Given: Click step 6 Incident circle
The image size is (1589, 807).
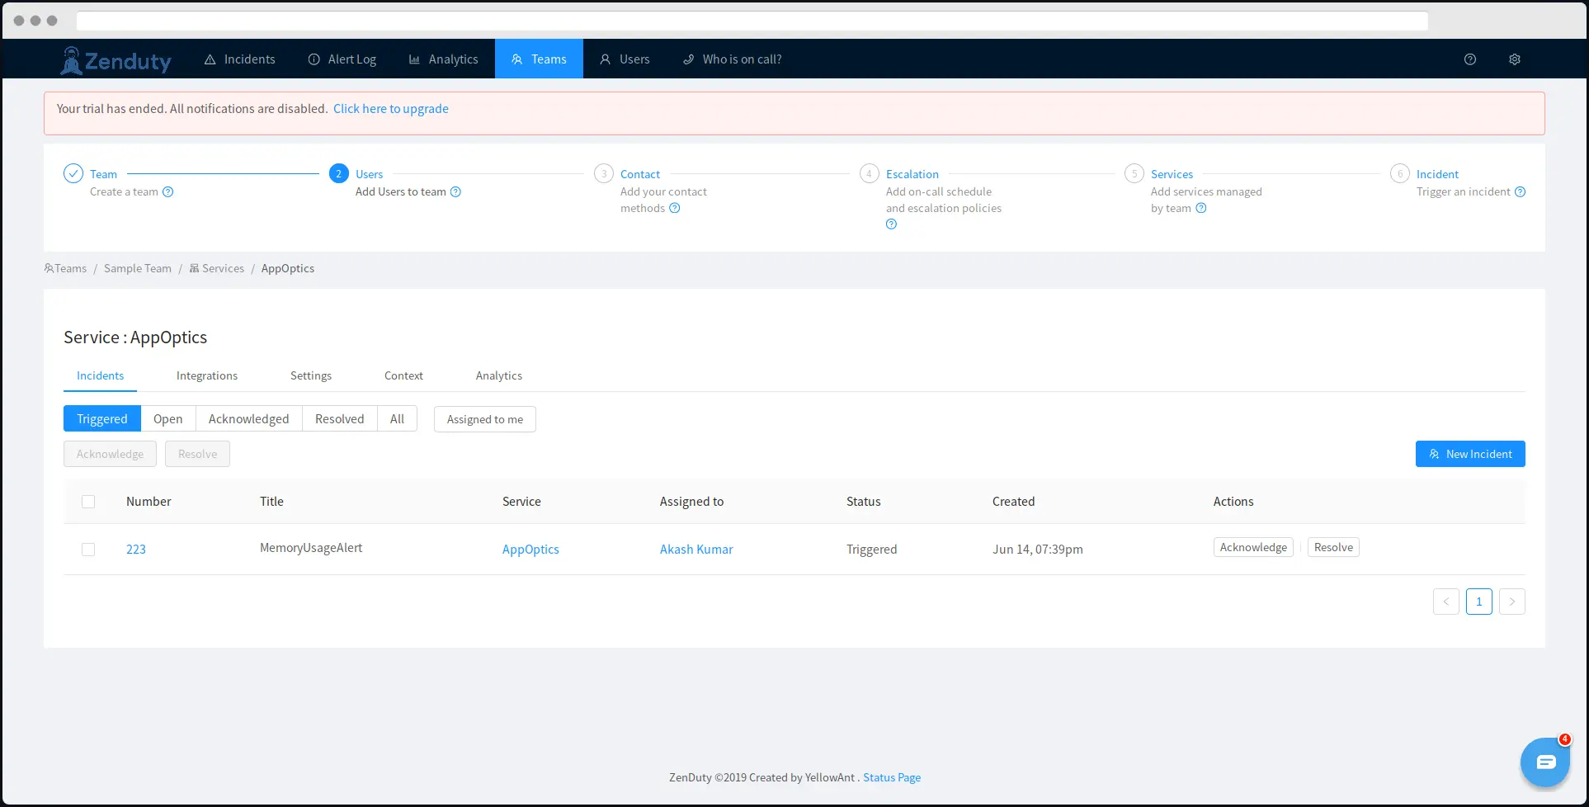Looking at the screenshot, I should pos(1400,173).
